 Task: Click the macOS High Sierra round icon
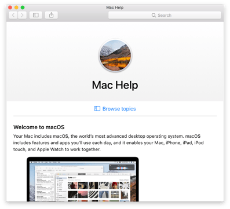coord(115,56)
